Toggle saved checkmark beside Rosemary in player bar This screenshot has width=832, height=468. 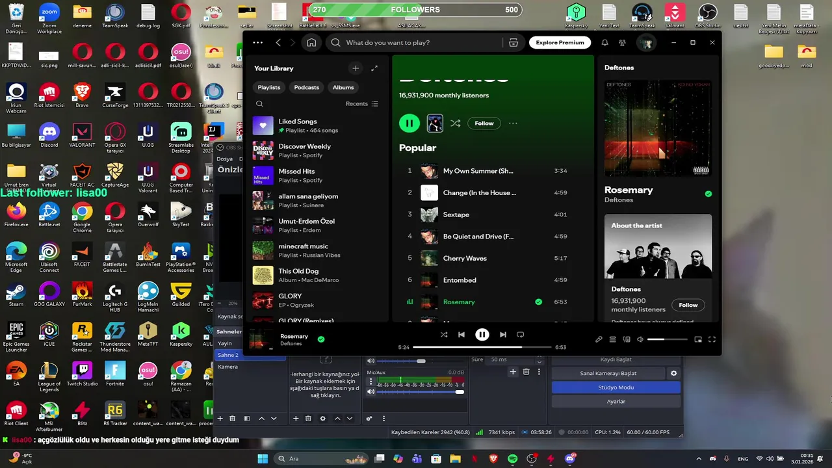tap(321, 339)
